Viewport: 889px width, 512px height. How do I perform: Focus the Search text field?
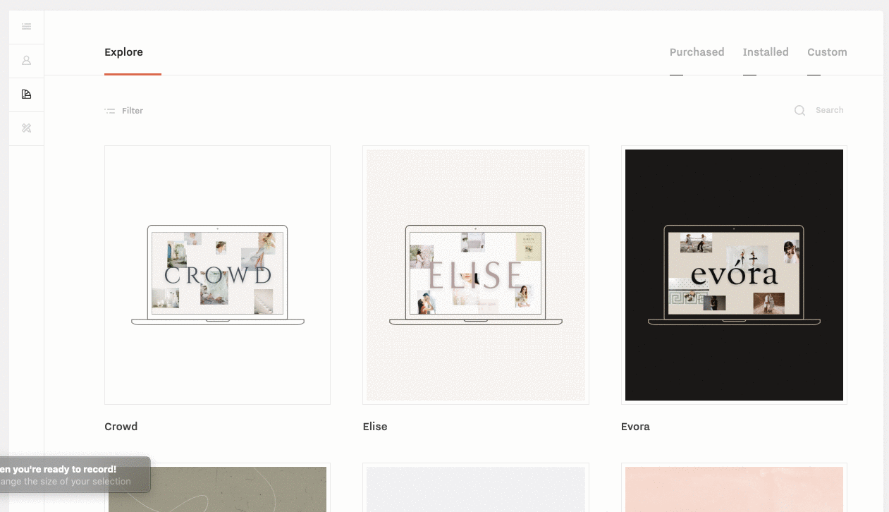(830, 110)
